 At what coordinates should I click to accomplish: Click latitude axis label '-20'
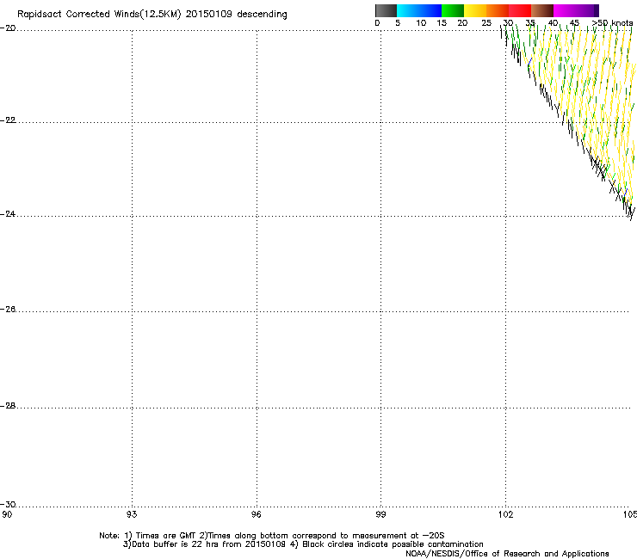(8, 28)
